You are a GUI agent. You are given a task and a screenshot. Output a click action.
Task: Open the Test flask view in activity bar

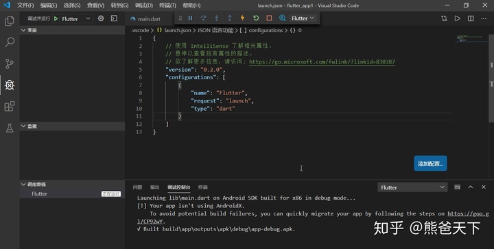(10, 128)
